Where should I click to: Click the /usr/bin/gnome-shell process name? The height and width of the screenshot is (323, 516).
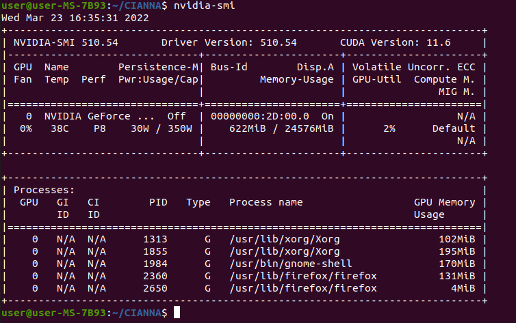[x=290, y=264]
